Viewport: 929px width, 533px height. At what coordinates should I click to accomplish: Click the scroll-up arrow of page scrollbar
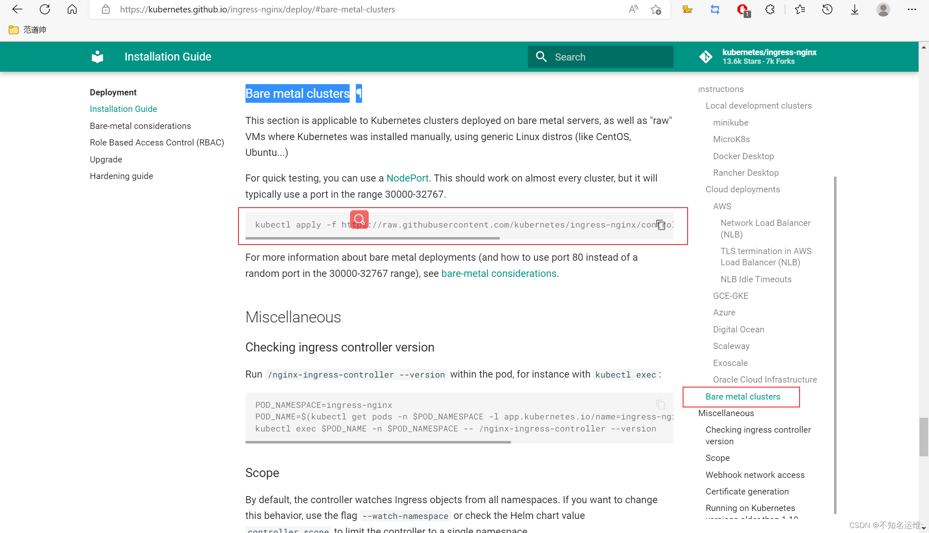(924, 47)
